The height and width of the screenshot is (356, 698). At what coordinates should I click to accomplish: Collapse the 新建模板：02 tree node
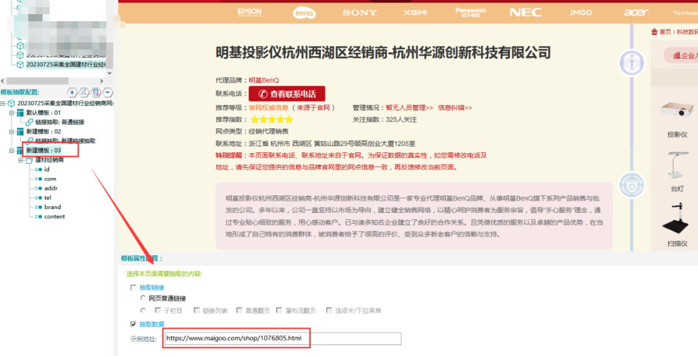pyautogui.click(x=12, y=132)
